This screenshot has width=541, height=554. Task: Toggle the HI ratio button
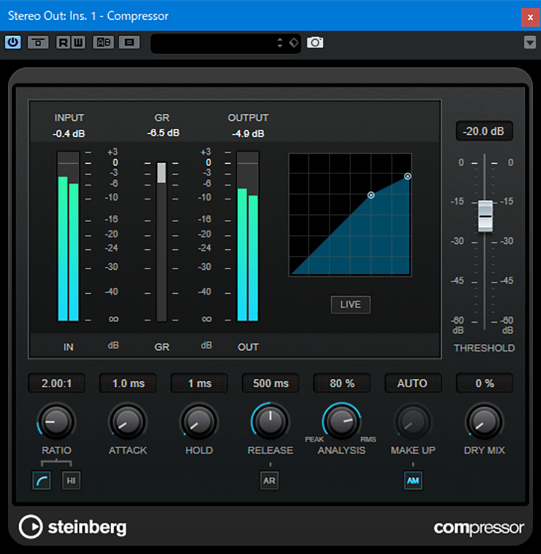click(72, 481)
